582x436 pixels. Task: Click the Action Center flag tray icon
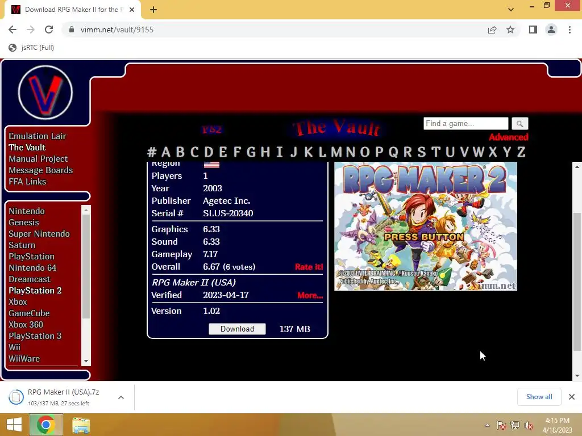(501, 425)
